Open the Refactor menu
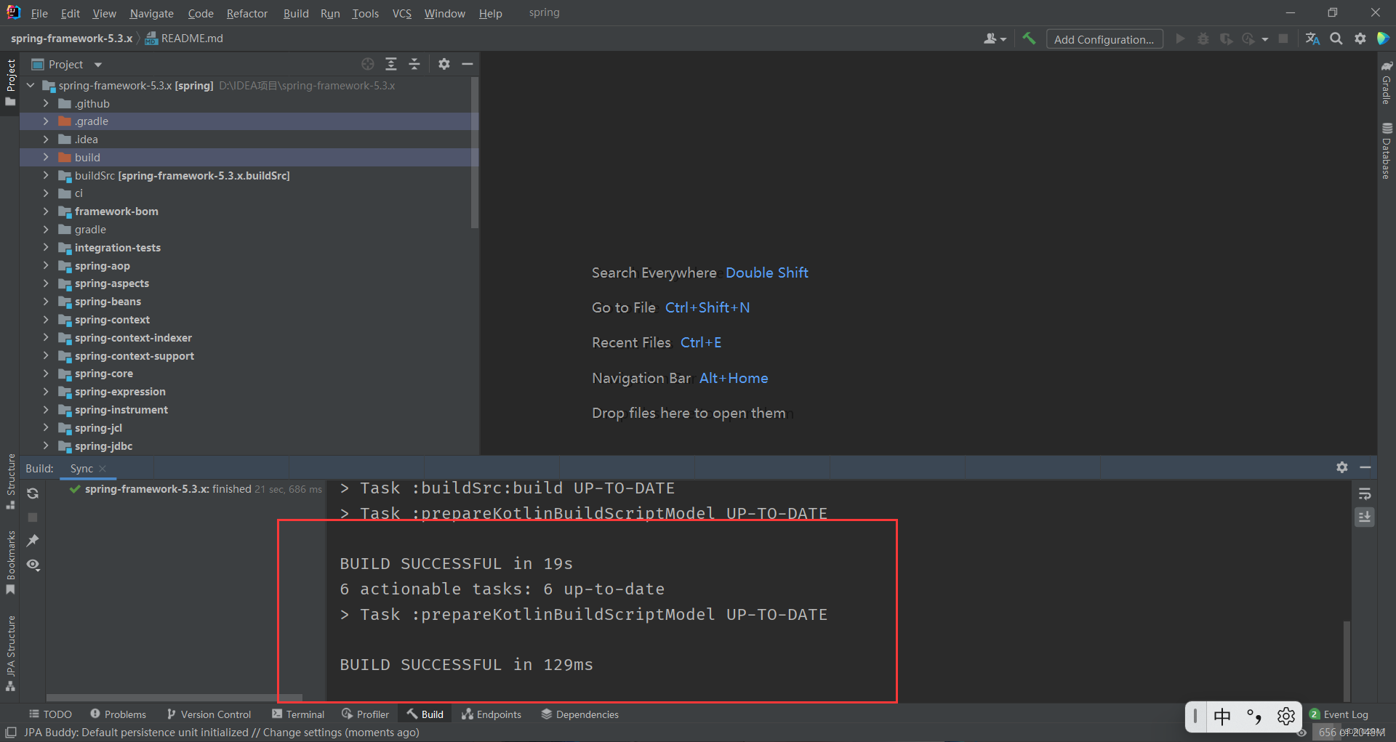The height and width of the screenshot is (742, 1396). (246, 13)
